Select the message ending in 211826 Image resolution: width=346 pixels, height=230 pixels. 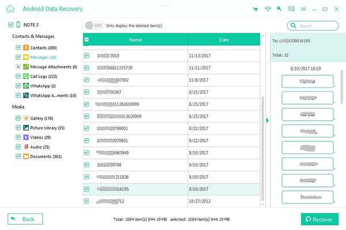click(x=171, y=177)
